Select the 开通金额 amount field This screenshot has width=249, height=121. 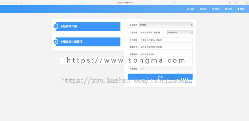click(x=166, y=69)
